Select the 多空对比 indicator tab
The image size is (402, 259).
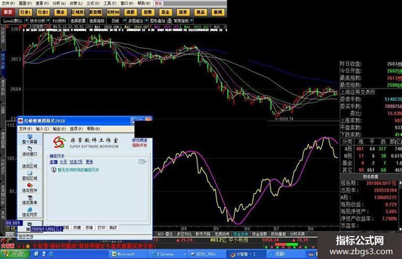tap(184, 234)
